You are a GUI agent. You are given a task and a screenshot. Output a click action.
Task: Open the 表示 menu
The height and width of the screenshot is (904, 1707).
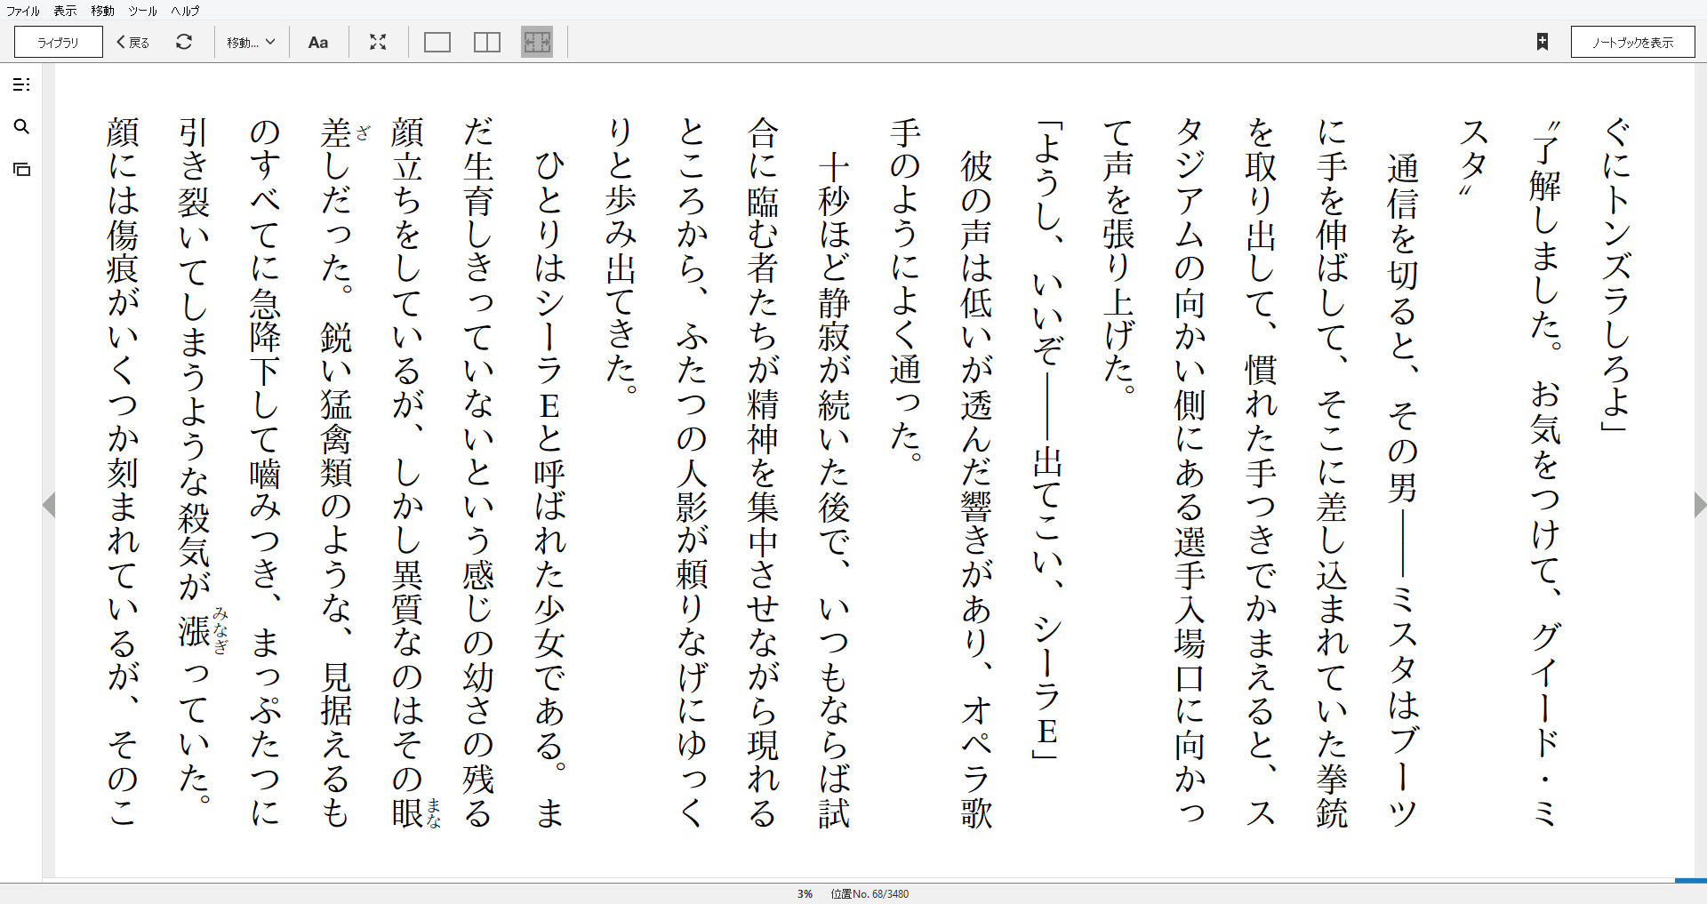65,11
